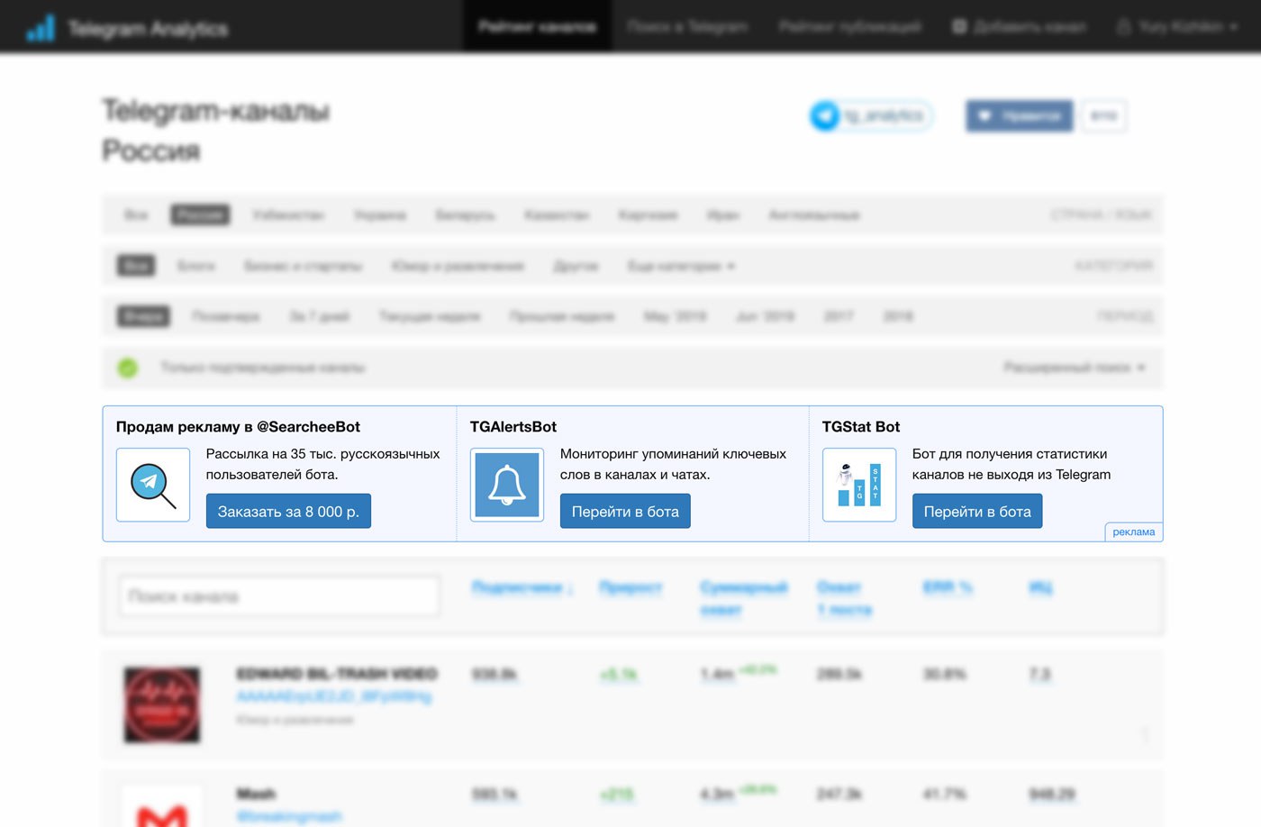The width and height of the screenshot is (1261, 827).
Task: Select the Россия country filter
Action: [x=201, y=214]
